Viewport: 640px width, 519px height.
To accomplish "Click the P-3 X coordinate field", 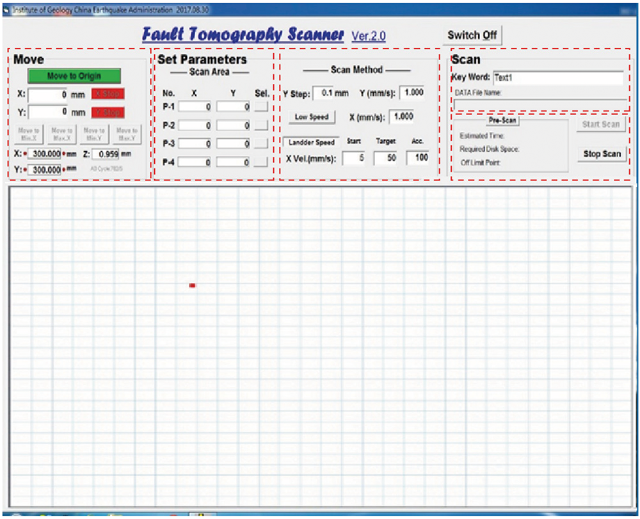I will 195,143.
